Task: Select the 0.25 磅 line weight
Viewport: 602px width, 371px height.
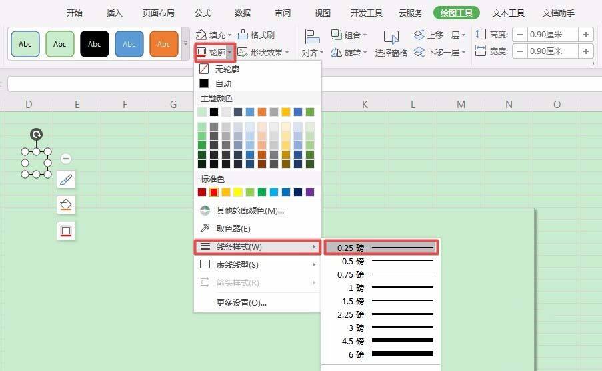Action: pos(381,248)
